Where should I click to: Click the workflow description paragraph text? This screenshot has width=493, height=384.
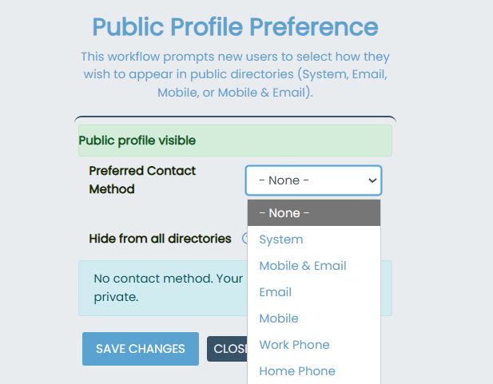[x=235, y=75]
